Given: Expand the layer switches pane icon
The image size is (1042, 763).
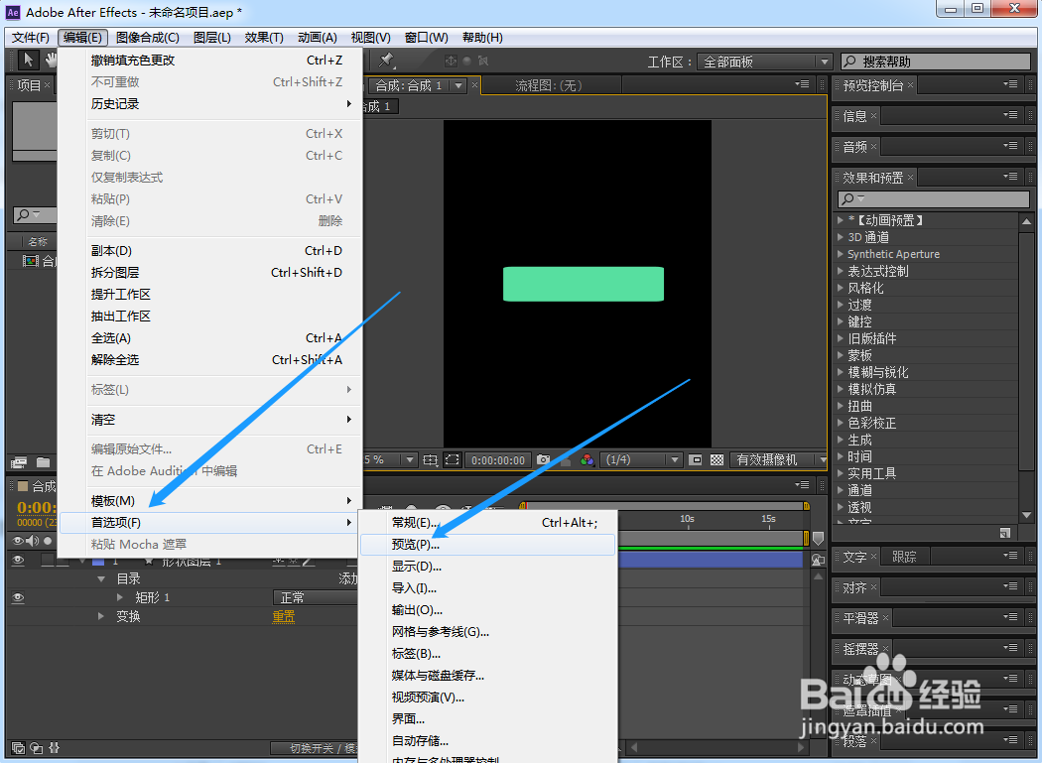Looking at the screenshot, I should pyautogui.click(x=18, y=748).
